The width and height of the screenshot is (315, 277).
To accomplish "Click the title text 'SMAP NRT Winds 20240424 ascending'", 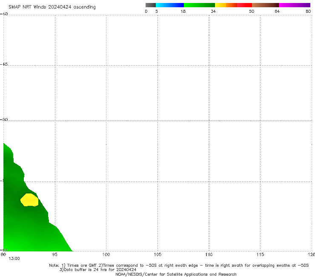I will (52, 7).
